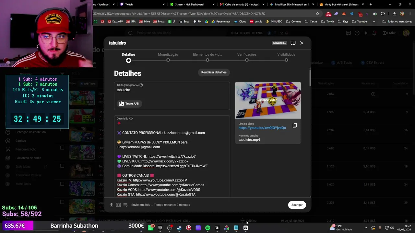Screen dimensions: 415x233
Task: Show more bookmarks with the chevron
Action: [374, 22]
